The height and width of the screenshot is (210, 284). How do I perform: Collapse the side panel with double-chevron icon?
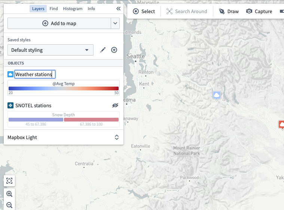click(x=119, y=9)
